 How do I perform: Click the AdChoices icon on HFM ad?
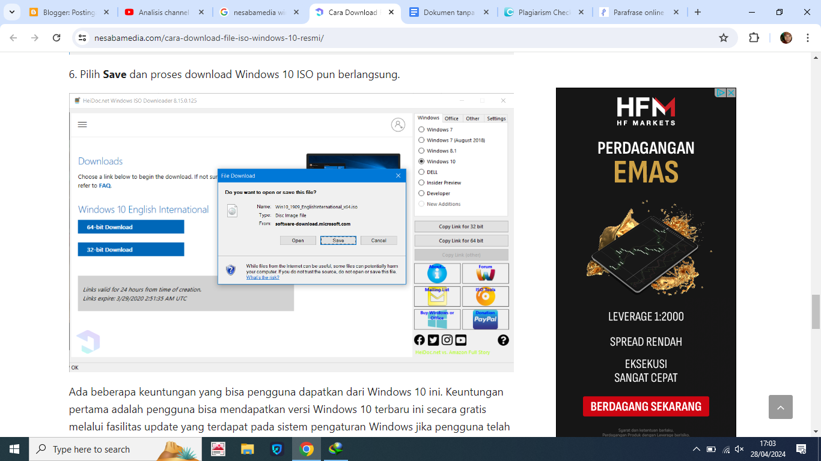click(x=720, y=92)
